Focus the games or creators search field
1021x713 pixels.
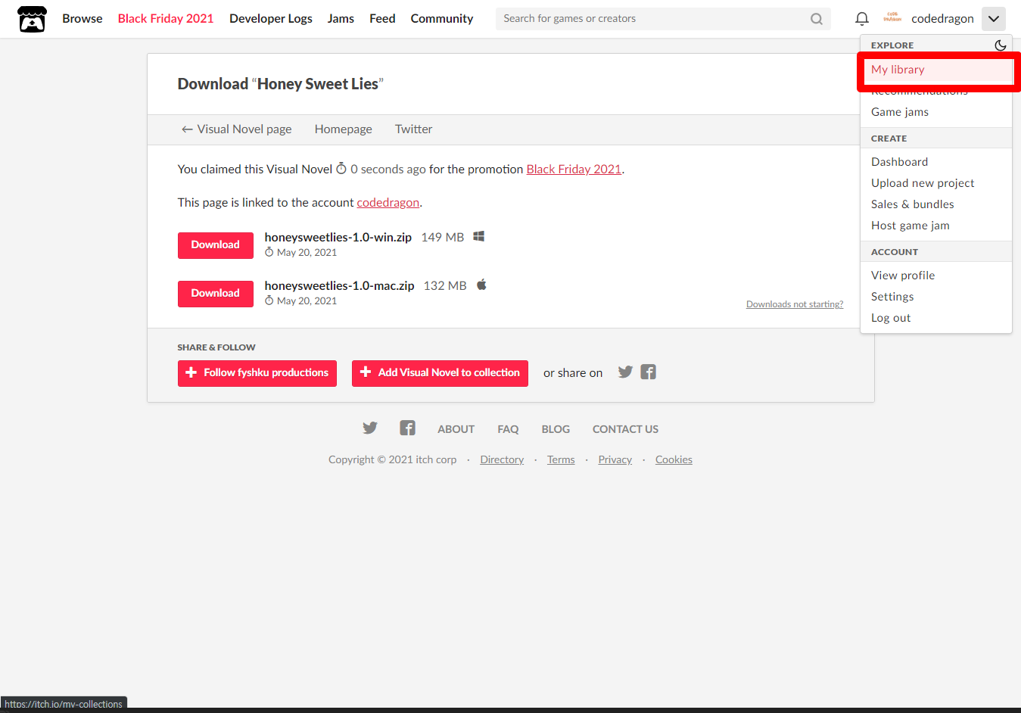point(651,19)
